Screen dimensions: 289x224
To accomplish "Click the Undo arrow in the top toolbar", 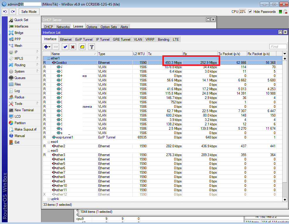I will click(5, 11).
